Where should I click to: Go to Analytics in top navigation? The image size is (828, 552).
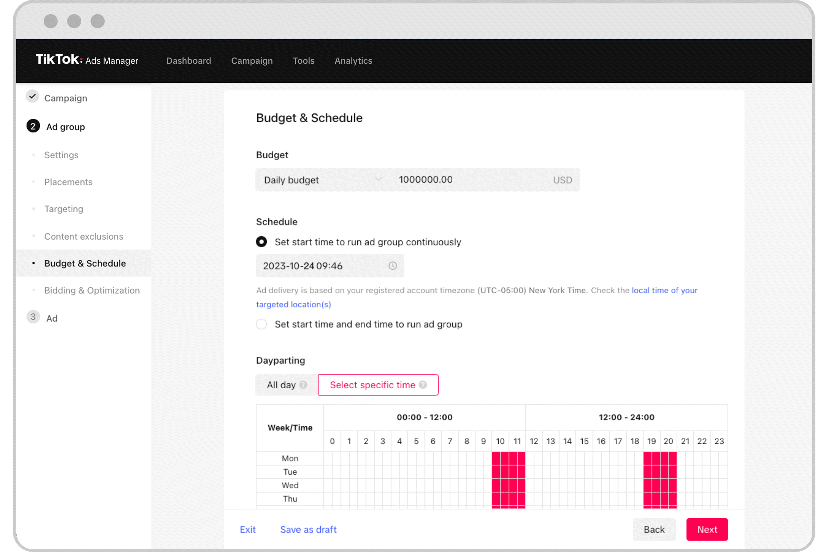coord(353,61)
